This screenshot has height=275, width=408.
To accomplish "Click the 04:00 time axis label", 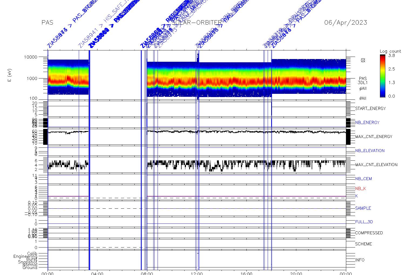I will point(97,273).
